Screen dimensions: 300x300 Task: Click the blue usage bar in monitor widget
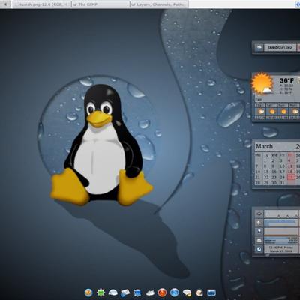281,223
